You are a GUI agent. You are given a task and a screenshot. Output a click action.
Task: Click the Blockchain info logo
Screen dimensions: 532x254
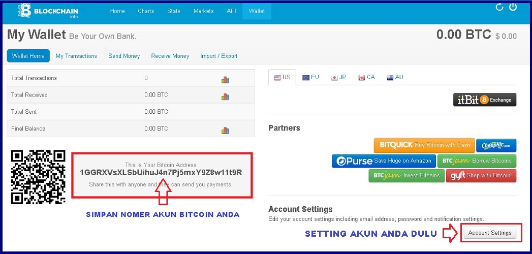[48, 11]
